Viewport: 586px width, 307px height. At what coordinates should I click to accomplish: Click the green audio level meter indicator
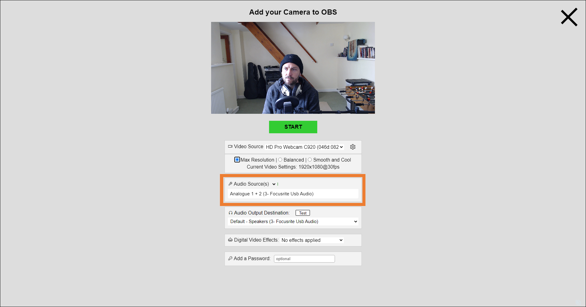click(x=278, y=184)
